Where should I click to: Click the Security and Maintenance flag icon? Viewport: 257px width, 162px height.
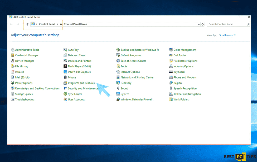coord(65,88)
